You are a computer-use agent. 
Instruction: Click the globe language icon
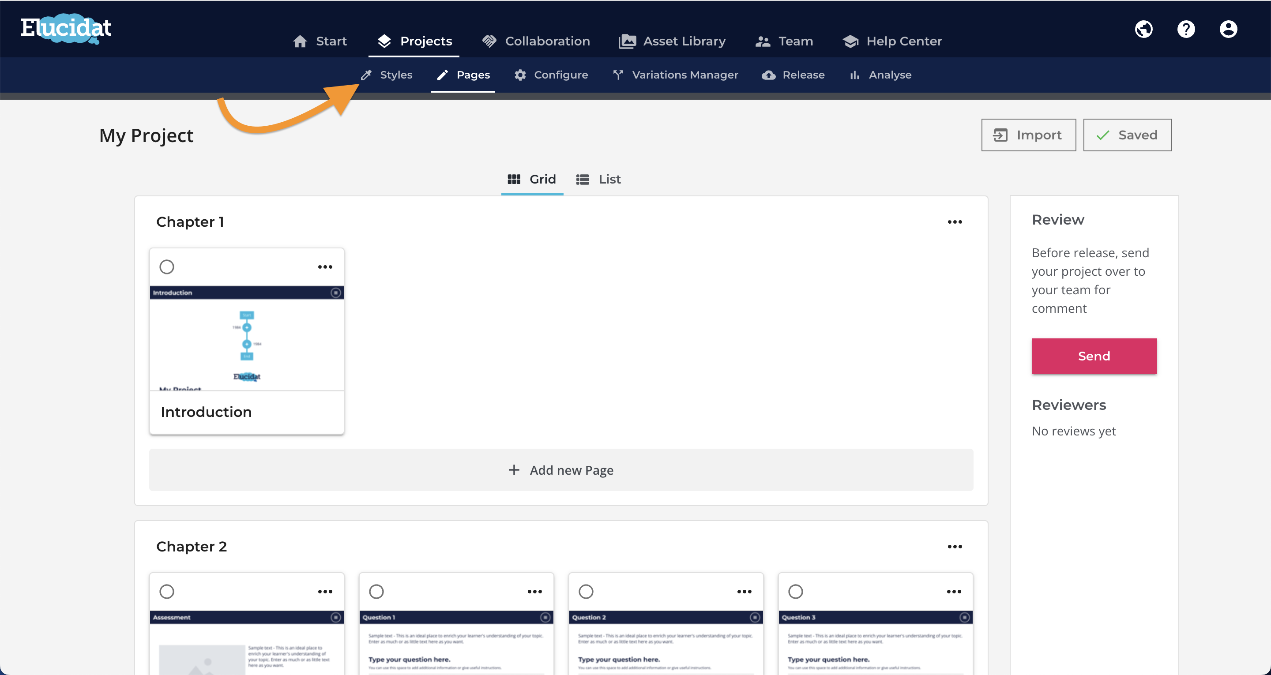1143,29
